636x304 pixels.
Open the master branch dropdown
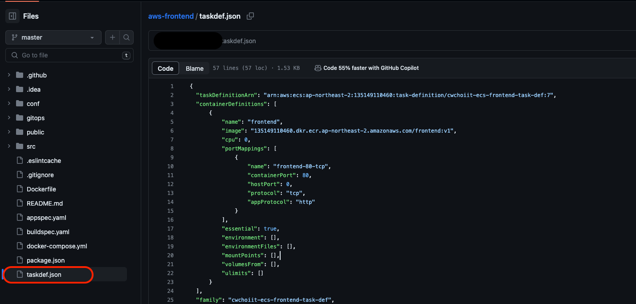(x=53, y=38)
